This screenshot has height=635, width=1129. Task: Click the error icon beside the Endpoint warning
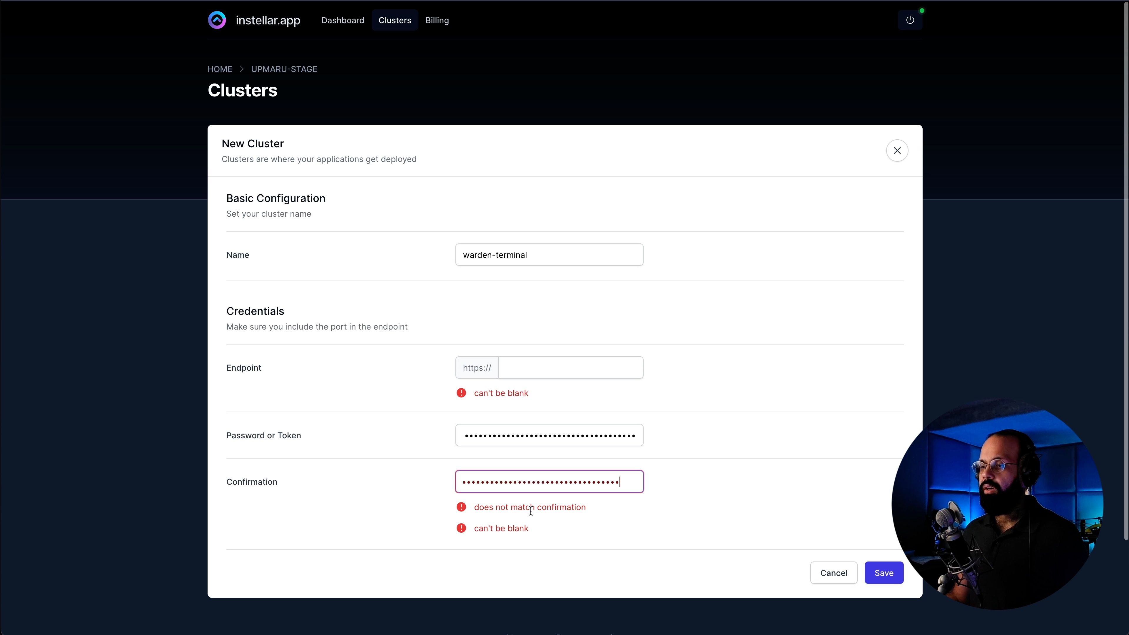click(x=461, y=393)
